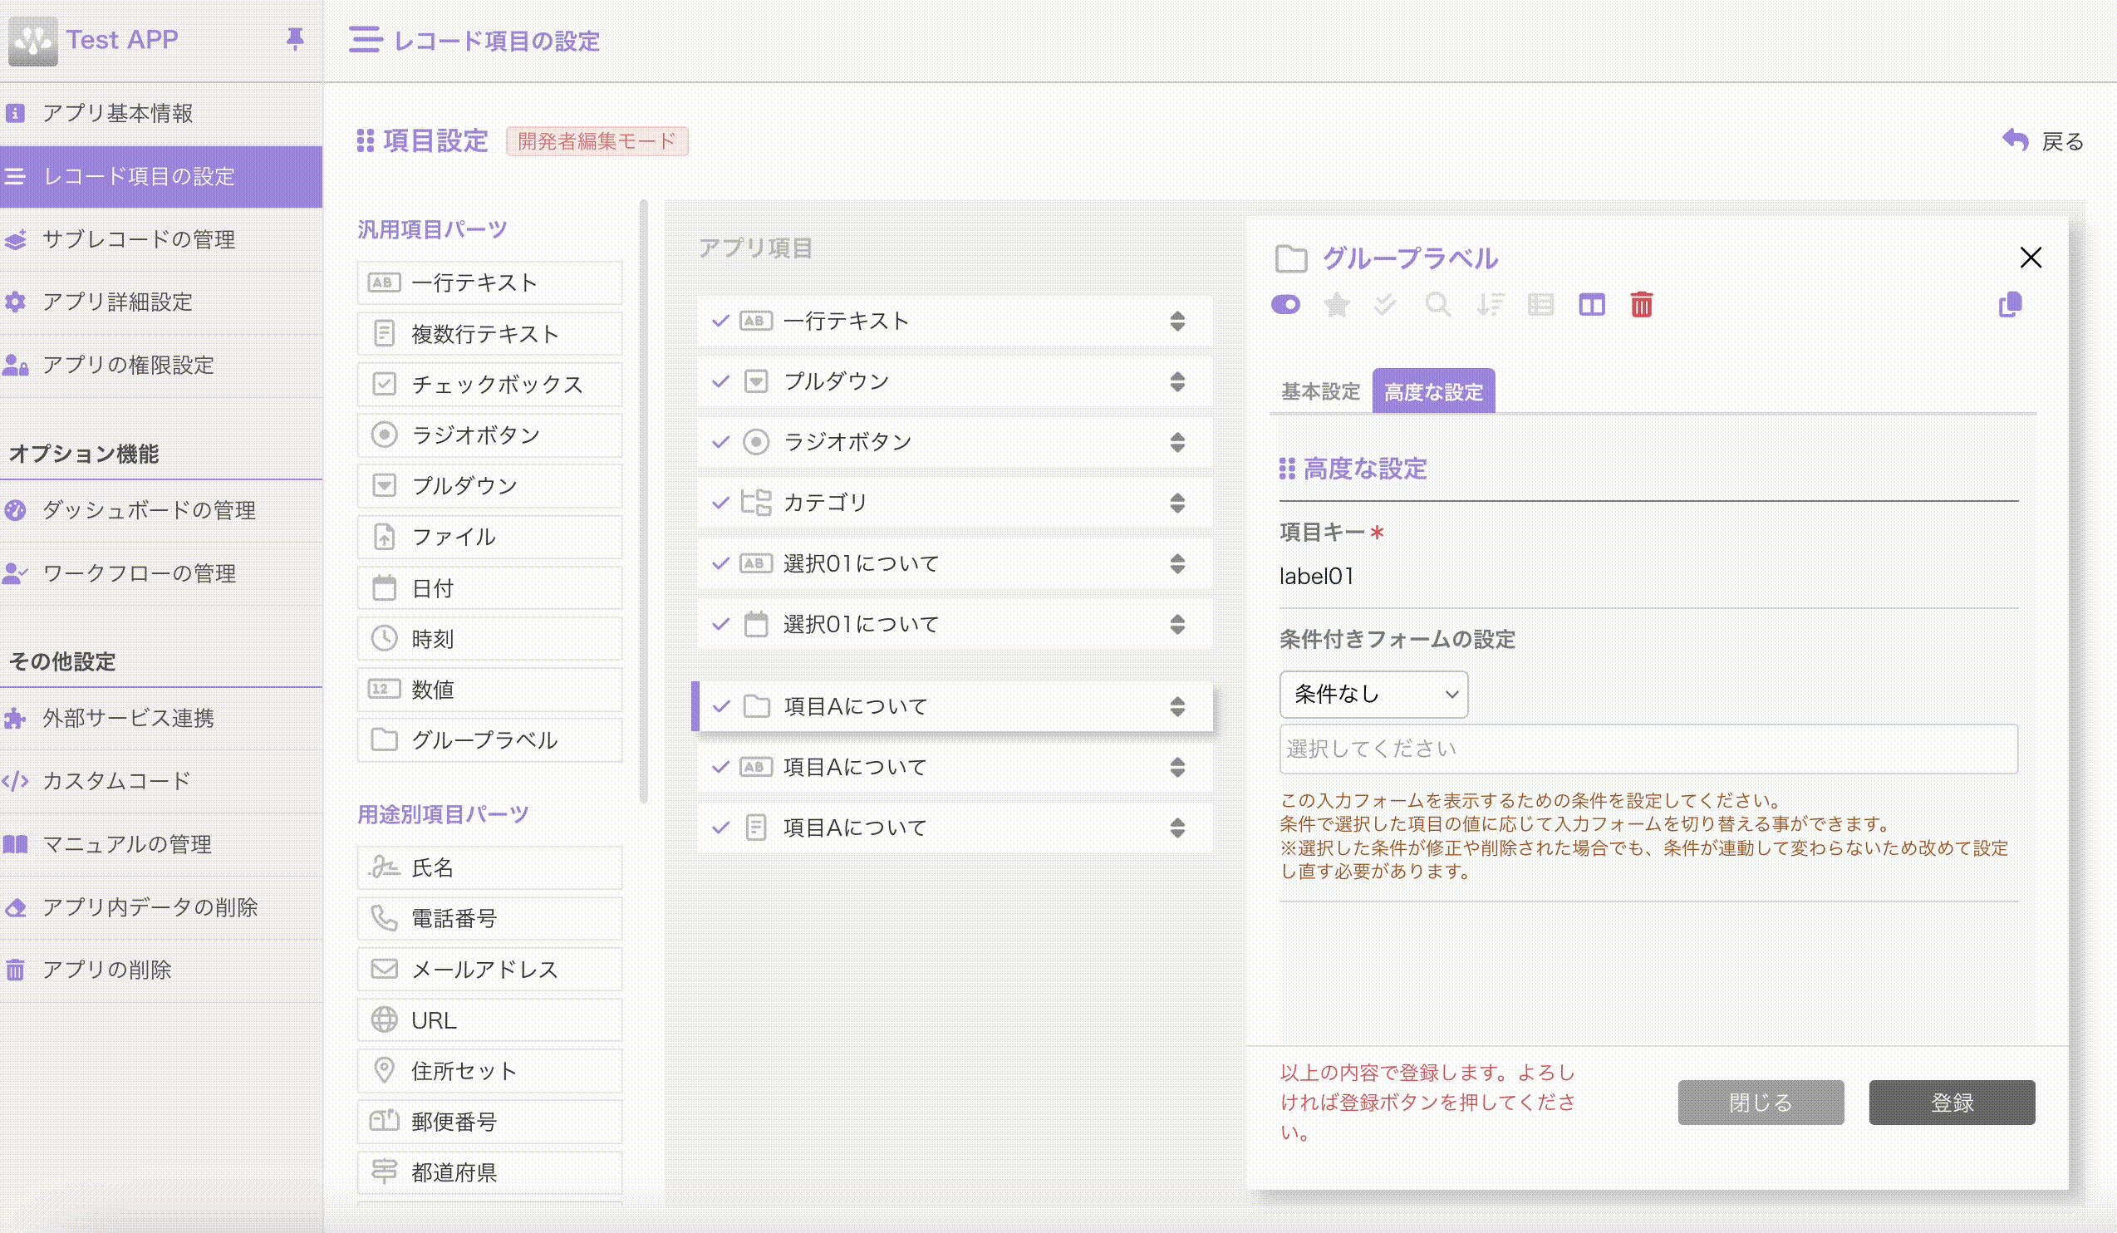This screenshot has height=1233, width=2117.
Task: Select 氏名 part
Action: (x=489, y=867)
